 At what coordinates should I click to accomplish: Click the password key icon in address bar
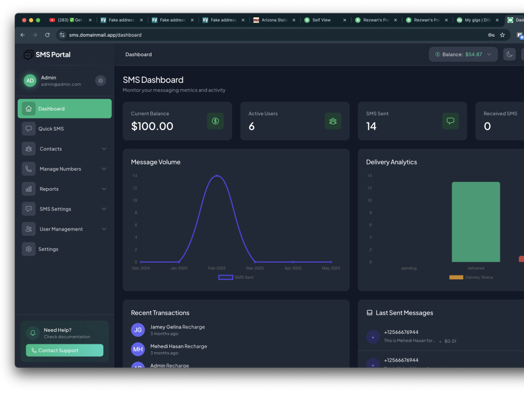point(492,35)
